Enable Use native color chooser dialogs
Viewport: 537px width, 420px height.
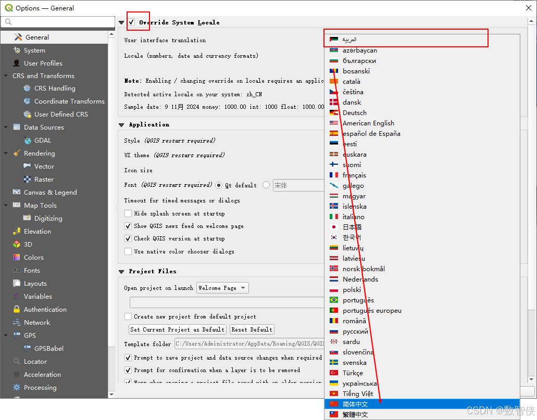pos(128,251)
